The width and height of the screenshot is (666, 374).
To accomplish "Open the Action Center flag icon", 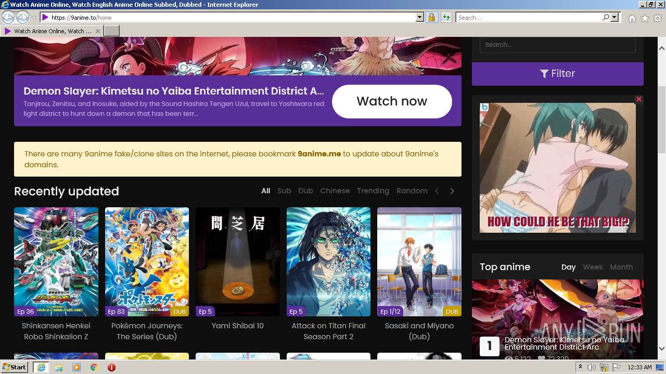I will tap(617, 367).
